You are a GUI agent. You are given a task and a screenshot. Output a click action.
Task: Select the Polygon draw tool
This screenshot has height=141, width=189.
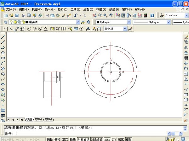[3, 52]
